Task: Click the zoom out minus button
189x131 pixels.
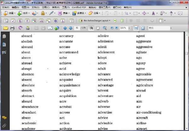Action: [x=112, y=28]
